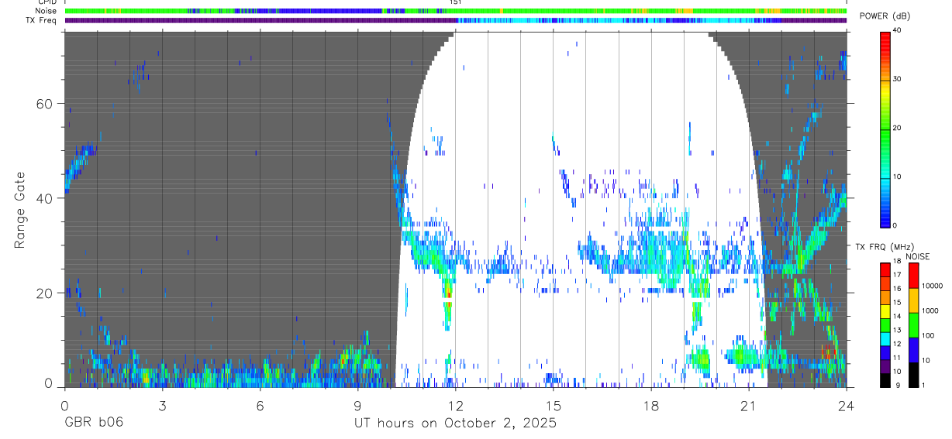Select the 12 tick label on the UT hours axis

coord(455,405)
